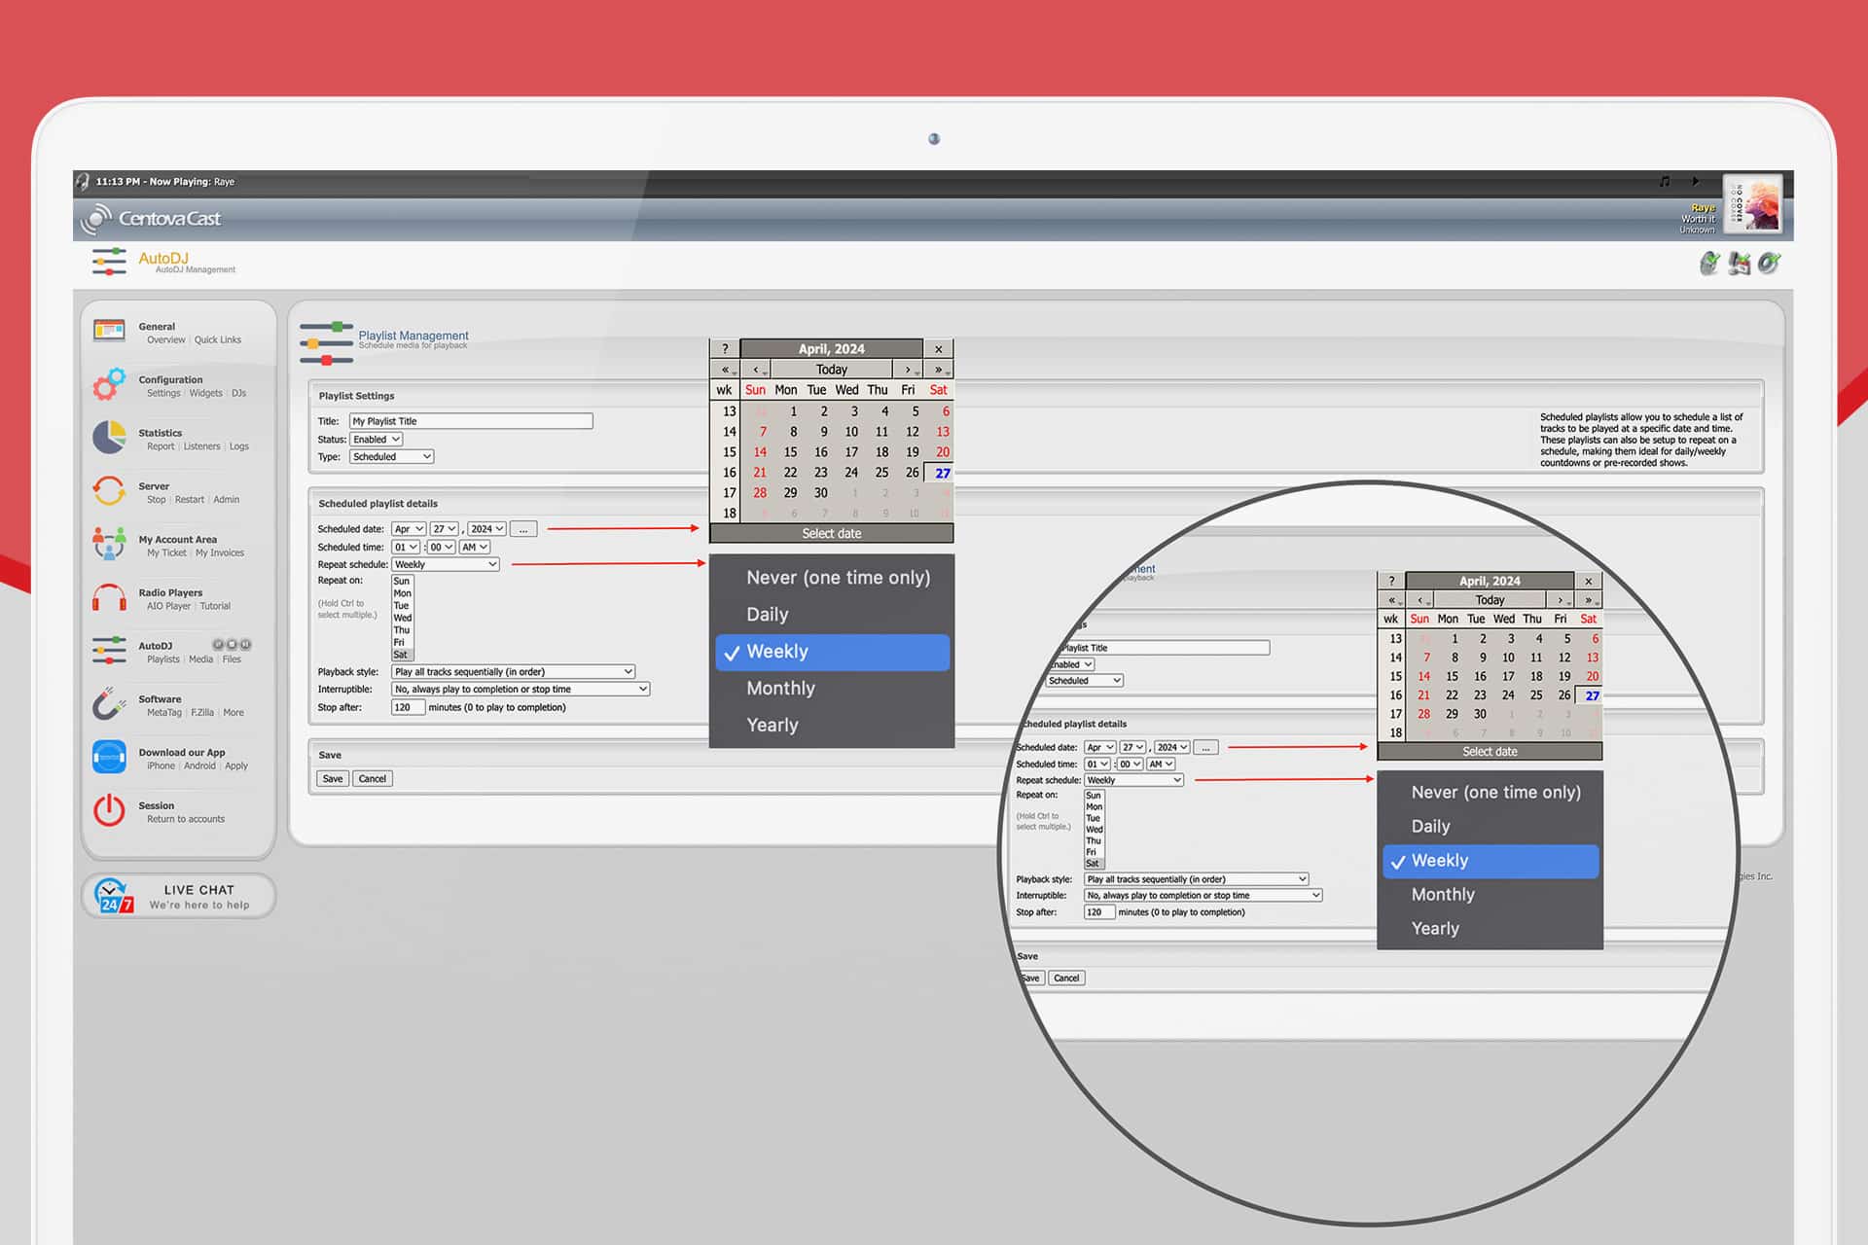The width and height of the screenshot is (1868, 1245).
Task: Click Stop after minutes field in main form
Action: pyautogui.click(x=408, y=707)
